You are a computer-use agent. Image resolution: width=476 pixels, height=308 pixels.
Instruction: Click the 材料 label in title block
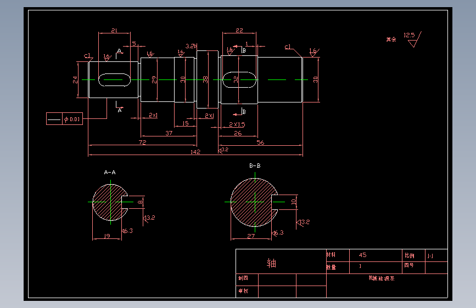pyautogui.click(x=331, y=255)
